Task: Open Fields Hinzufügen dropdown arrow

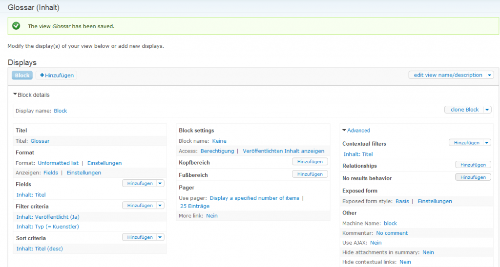Action: tap(161, 184)
